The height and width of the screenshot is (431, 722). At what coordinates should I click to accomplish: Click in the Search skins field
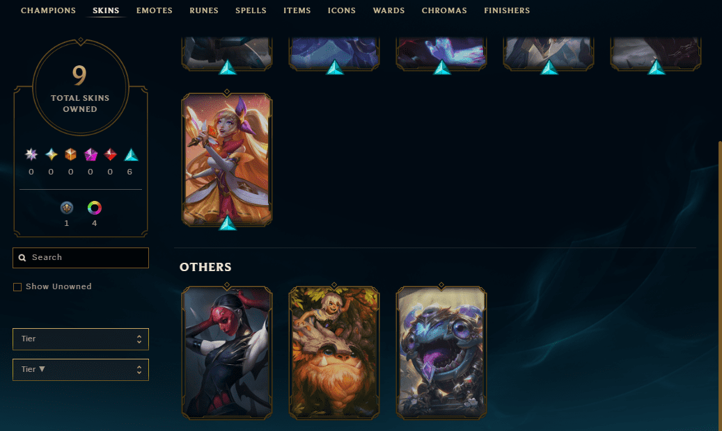pyautogui.click(x=81, y=258)
